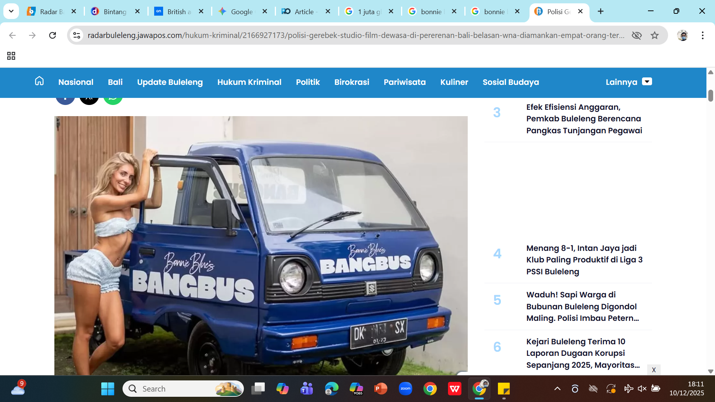
Task: Open the apps grid shortcut
Action: point(11,56)
